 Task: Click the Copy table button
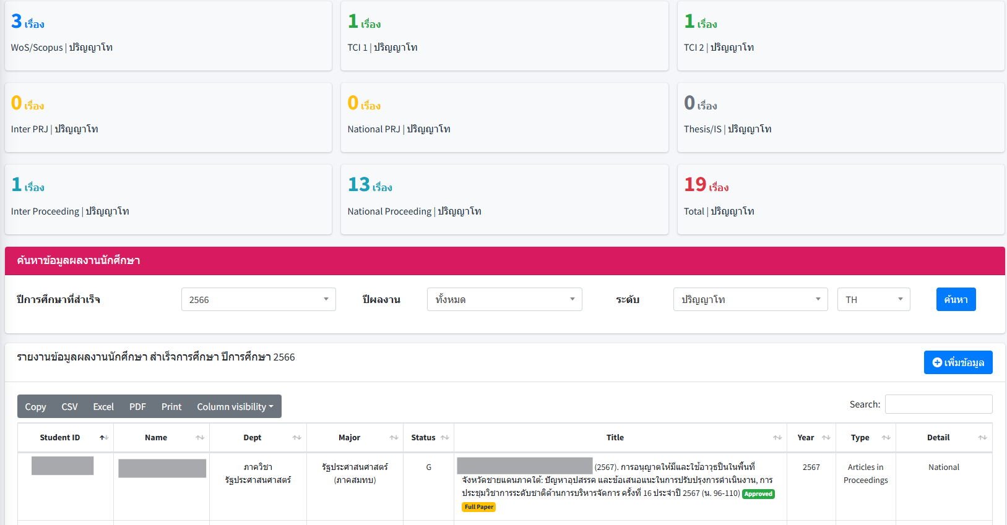click(35, 406)
